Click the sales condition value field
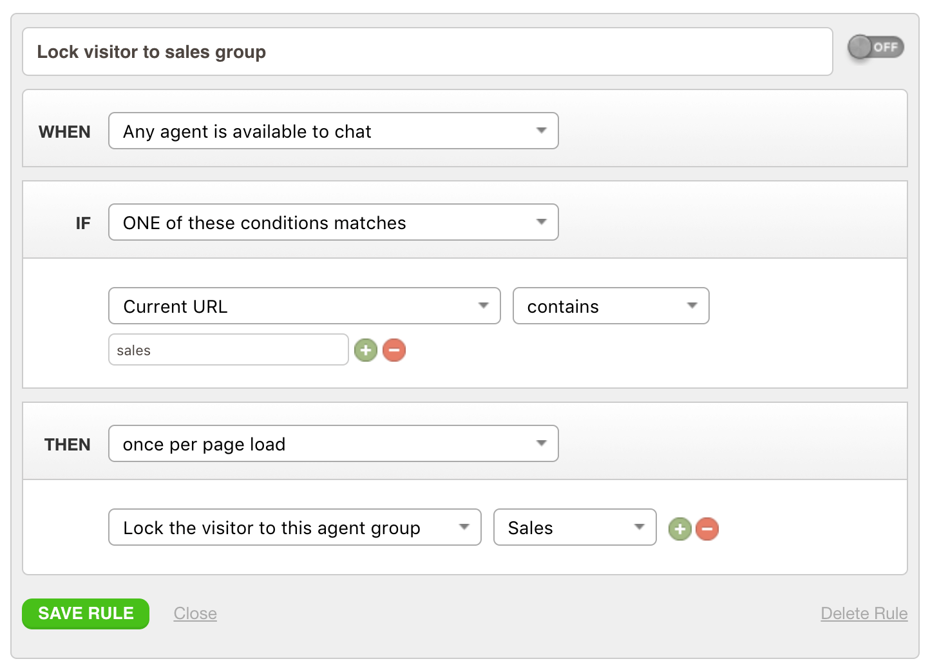This screenshot has width=930, height=668. [x=228, y=350]
